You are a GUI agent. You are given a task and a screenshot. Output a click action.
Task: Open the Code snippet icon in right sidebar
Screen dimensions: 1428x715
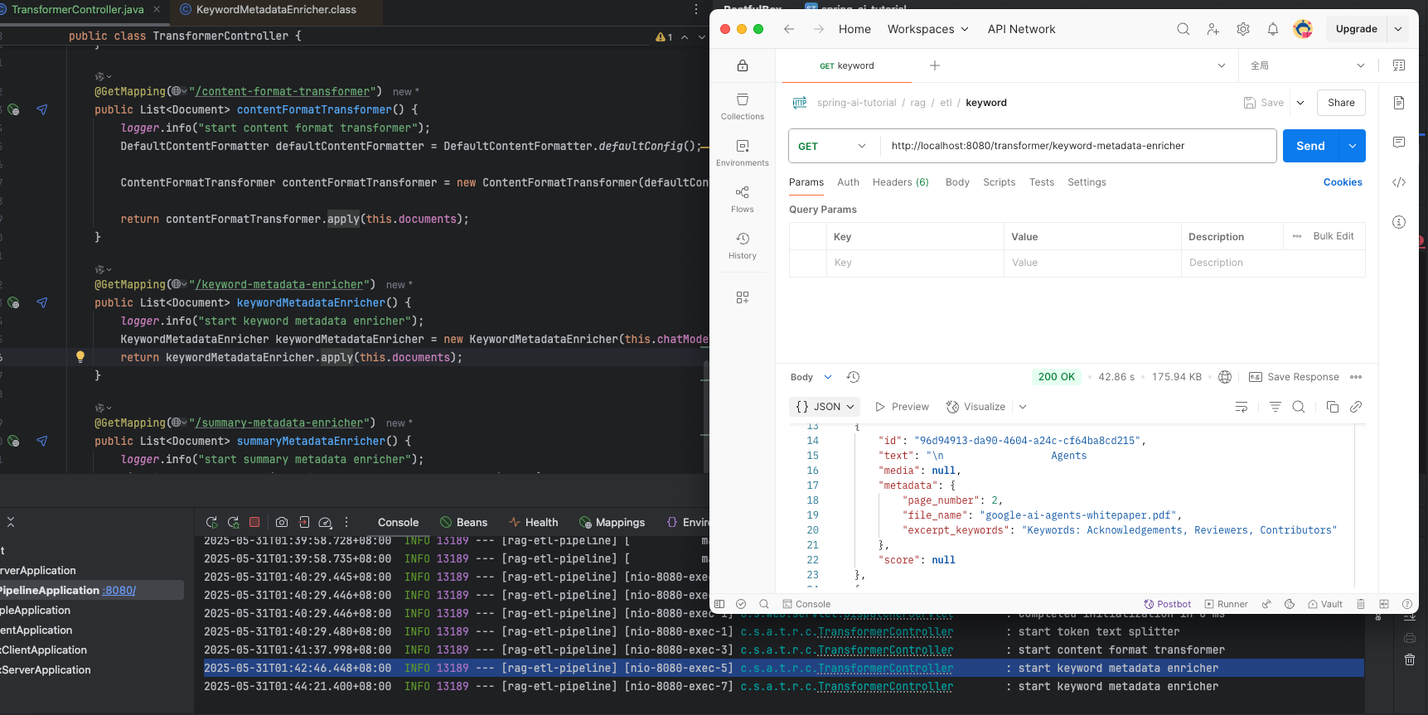[1399, 182]
